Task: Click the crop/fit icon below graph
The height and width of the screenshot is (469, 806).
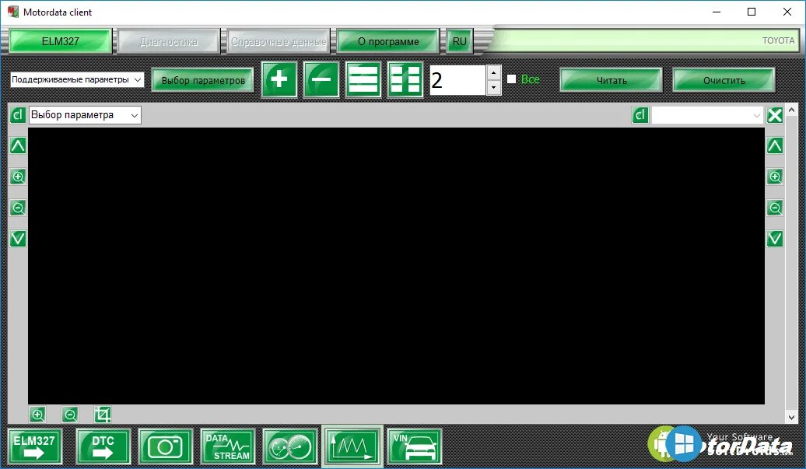Action: (x=102, y=415)
